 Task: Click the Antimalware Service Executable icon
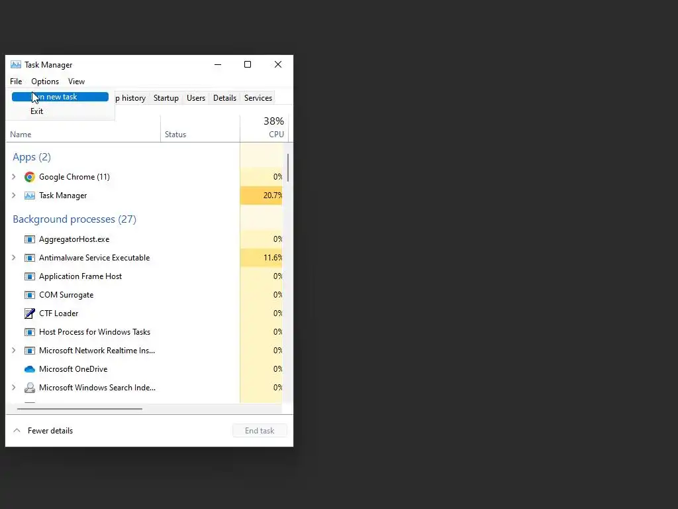[29, 258]
